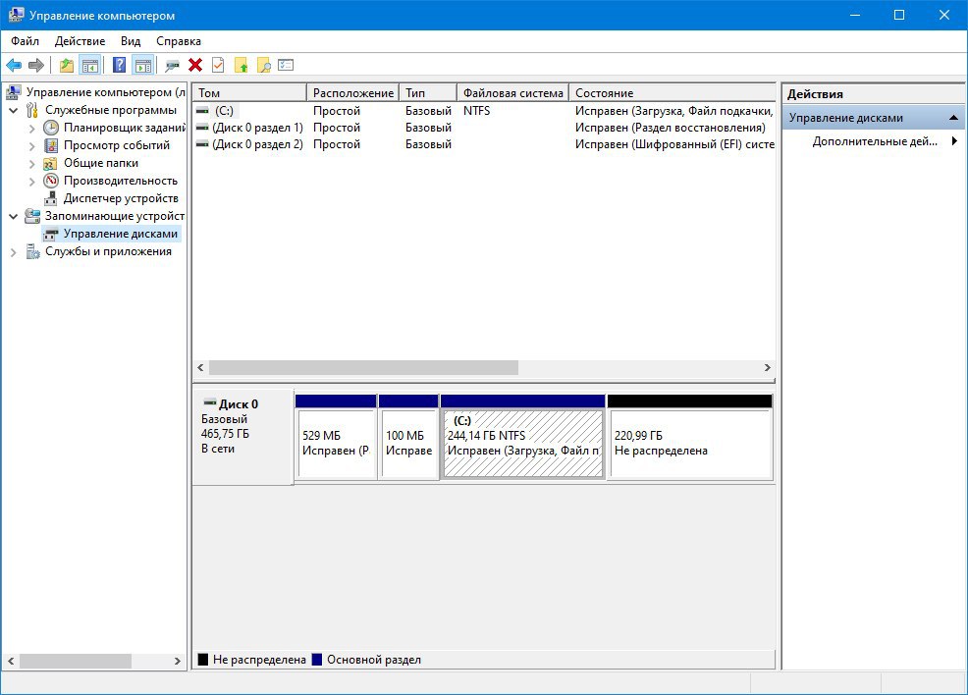Click the Диск 0 disk label panel

point(242,437)
